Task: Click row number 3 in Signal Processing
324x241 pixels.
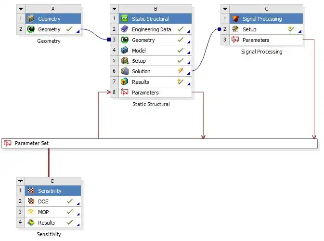Action: [x=225, y=40]
